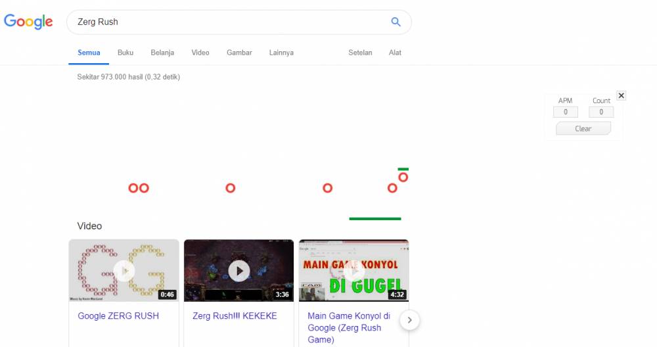Click the APM value box
The height and width of the screenshot is (347, 657).
coord(565,112)
